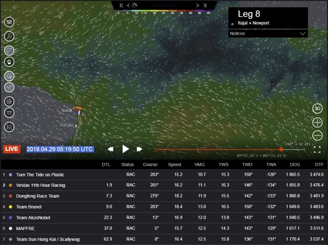
Task: Fast forward the race playback
Action: point(139,149)
